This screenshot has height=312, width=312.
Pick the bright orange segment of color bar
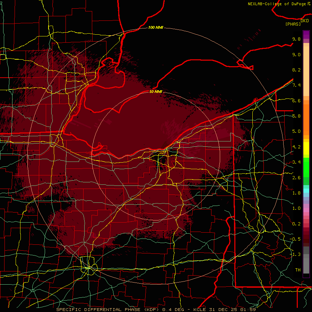(x=306, y=119)
